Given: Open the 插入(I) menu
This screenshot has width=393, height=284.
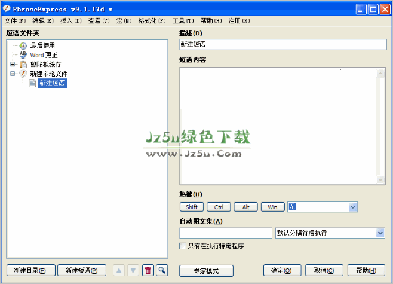Looking at the screenshot, I should coord(71,21).
